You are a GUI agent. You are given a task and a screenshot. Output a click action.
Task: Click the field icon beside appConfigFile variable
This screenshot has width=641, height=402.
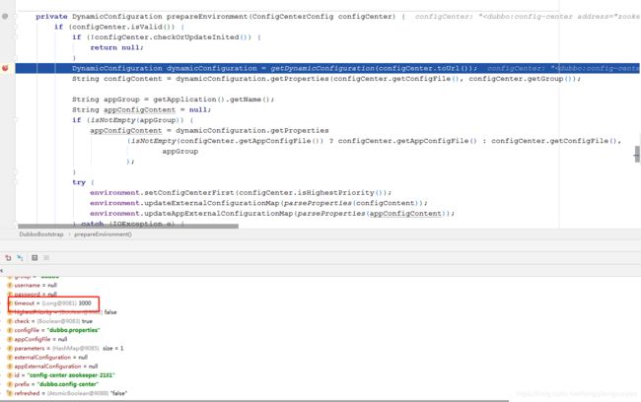tap(10, 339)
